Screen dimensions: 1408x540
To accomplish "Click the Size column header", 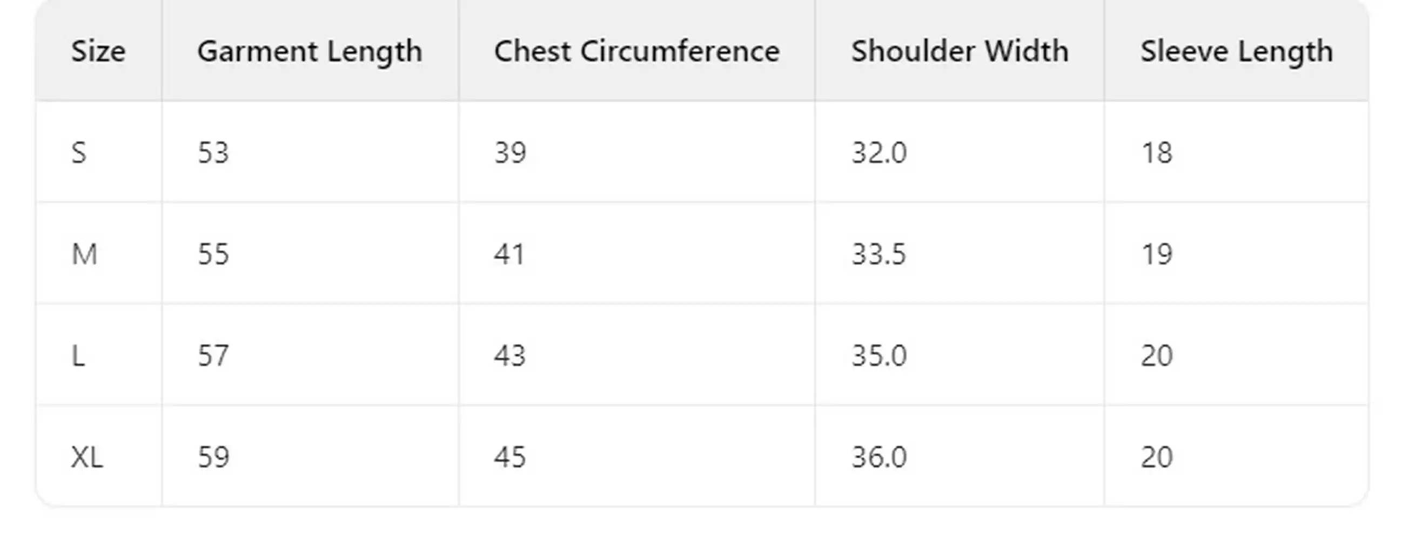I will (x=98, y=51).
